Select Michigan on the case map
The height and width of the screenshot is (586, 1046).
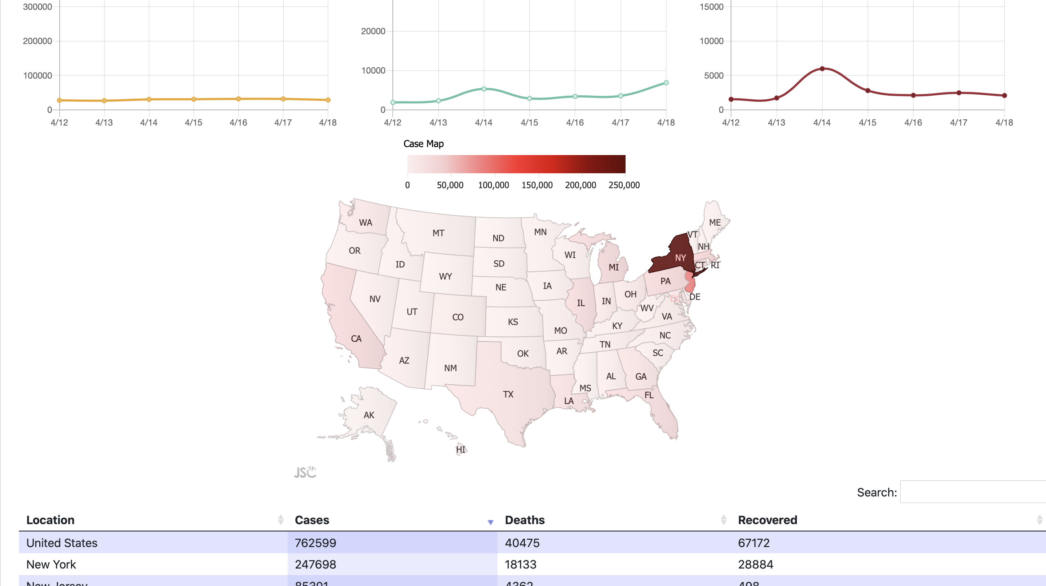pos(613,267)
